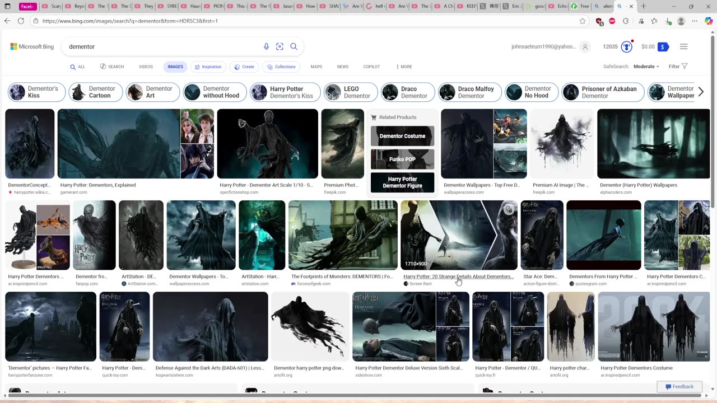Click the media control music note icon
717x403 pixels.
pos(640,21)
